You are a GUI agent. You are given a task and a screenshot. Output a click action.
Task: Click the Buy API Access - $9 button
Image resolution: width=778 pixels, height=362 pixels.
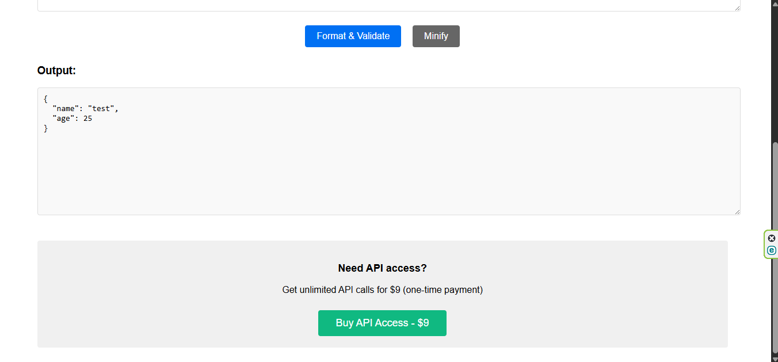click(x=382, y=323)
